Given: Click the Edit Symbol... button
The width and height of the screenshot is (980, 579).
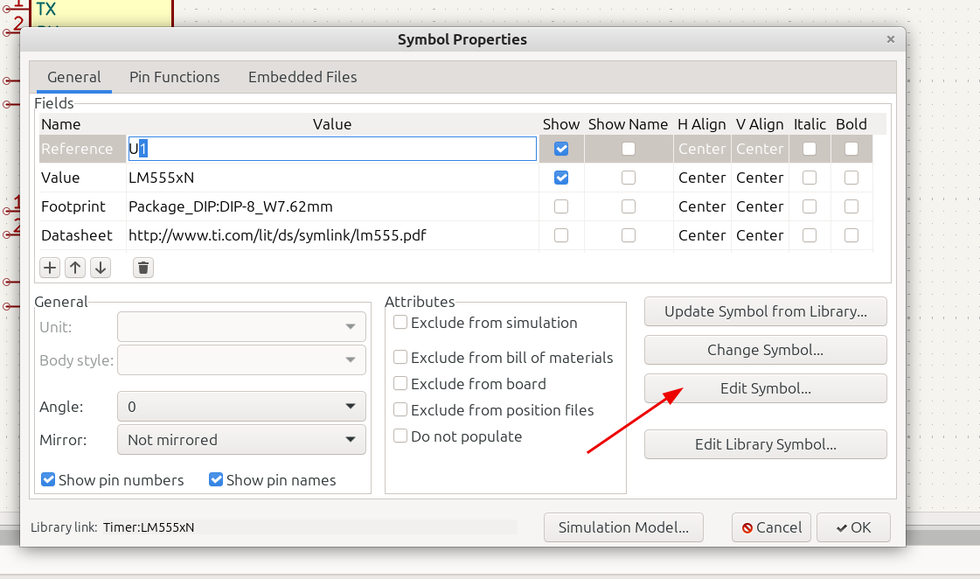Looking at the screenshot, I should [x=766, y=388].
